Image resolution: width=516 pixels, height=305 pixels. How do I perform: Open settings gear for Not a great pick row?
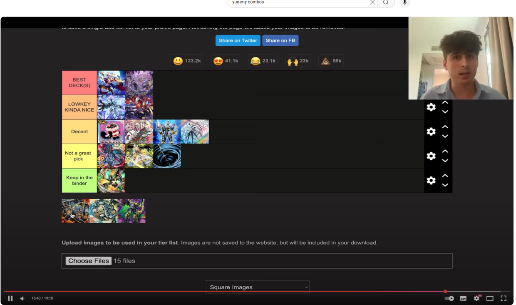point(431,156)
